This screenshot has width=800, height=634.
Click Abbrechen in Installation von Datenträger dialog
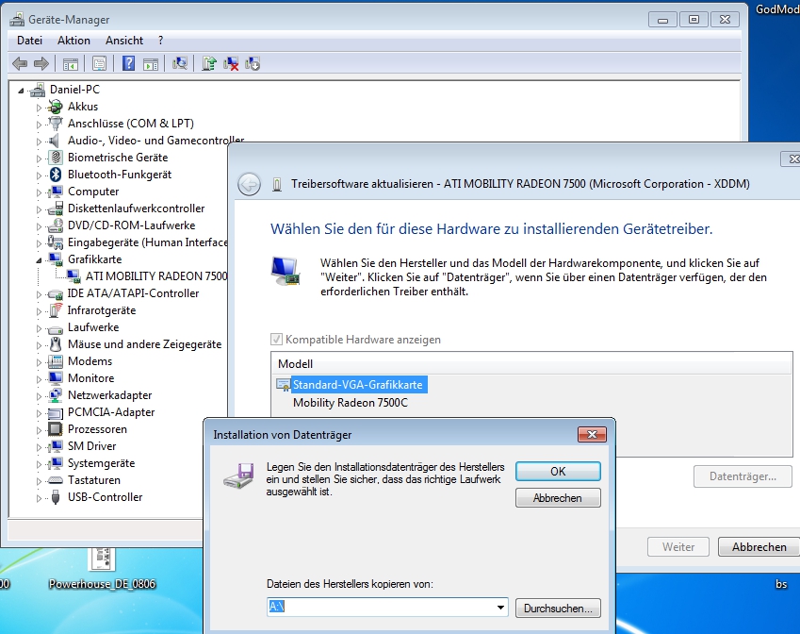tap(558, 497)
